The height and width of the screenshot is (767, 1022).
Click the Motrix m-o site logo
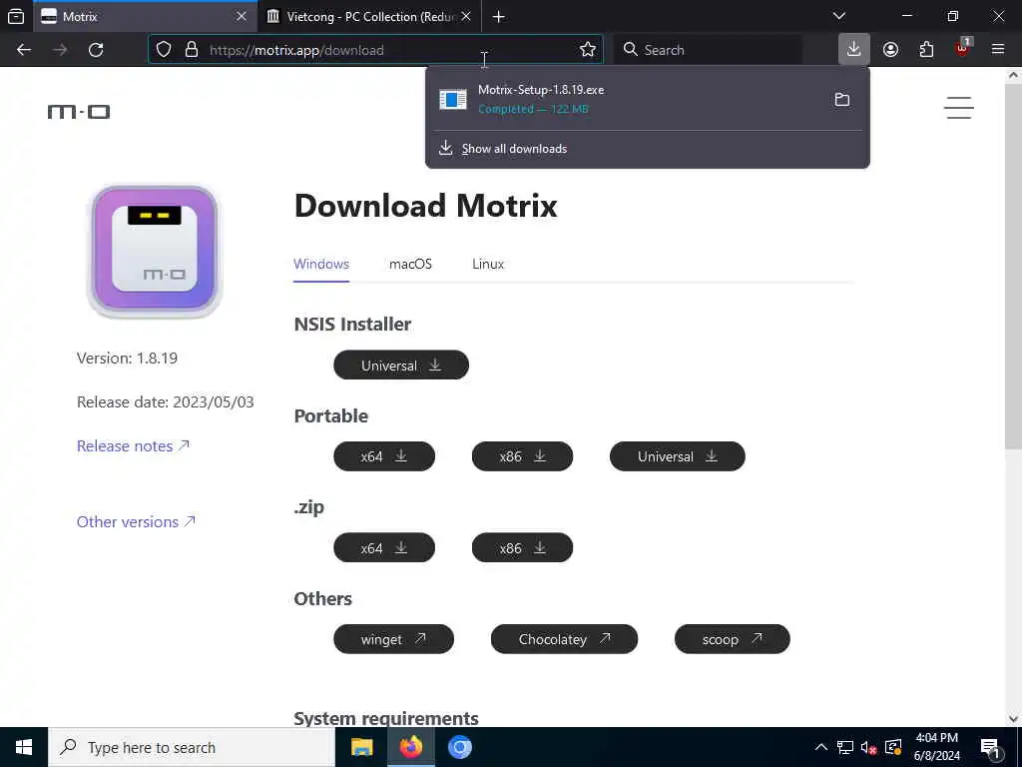click(79, 112)
